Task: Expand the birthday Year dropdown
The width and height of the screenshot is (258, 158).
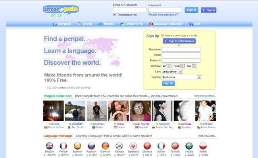Action: pyautogui.click(x=191, y=66)
